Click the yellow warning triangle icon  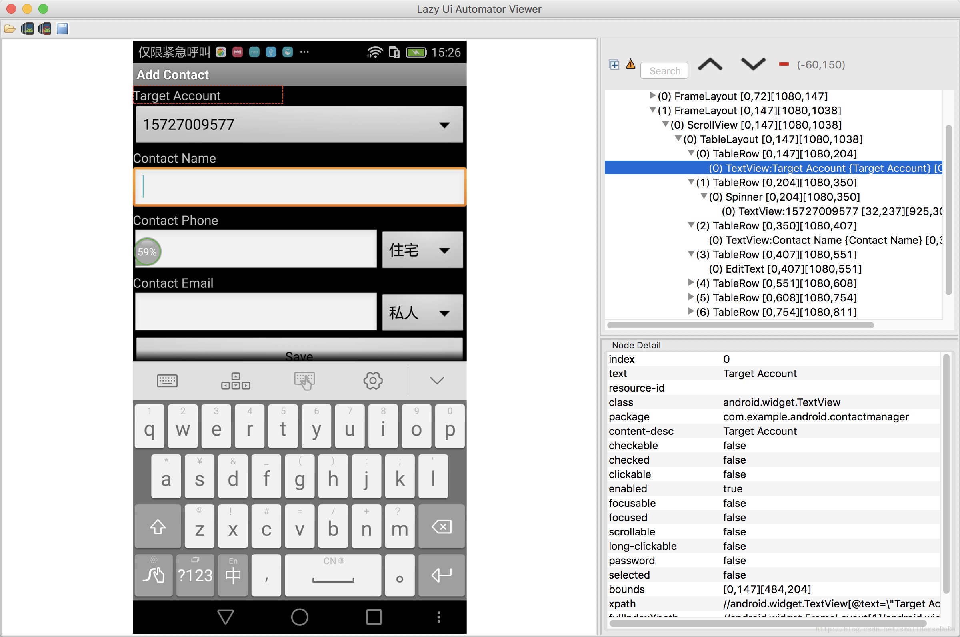point(631,64)
